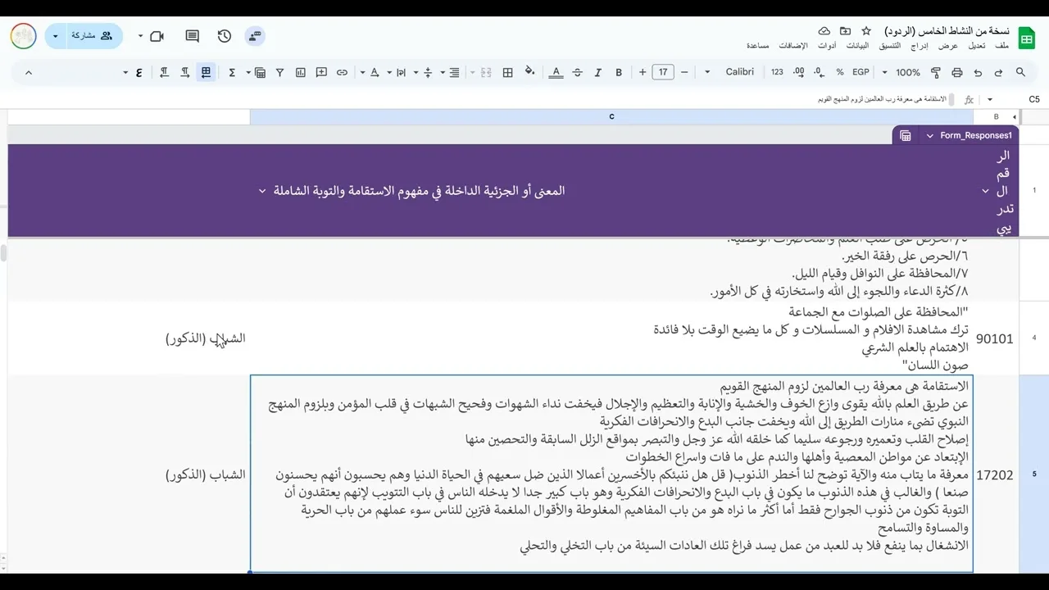Image resolution: width=1049 pixels, height=590 pixels.
Task: Check the cloud save status icon
Action: click(824, 30)
